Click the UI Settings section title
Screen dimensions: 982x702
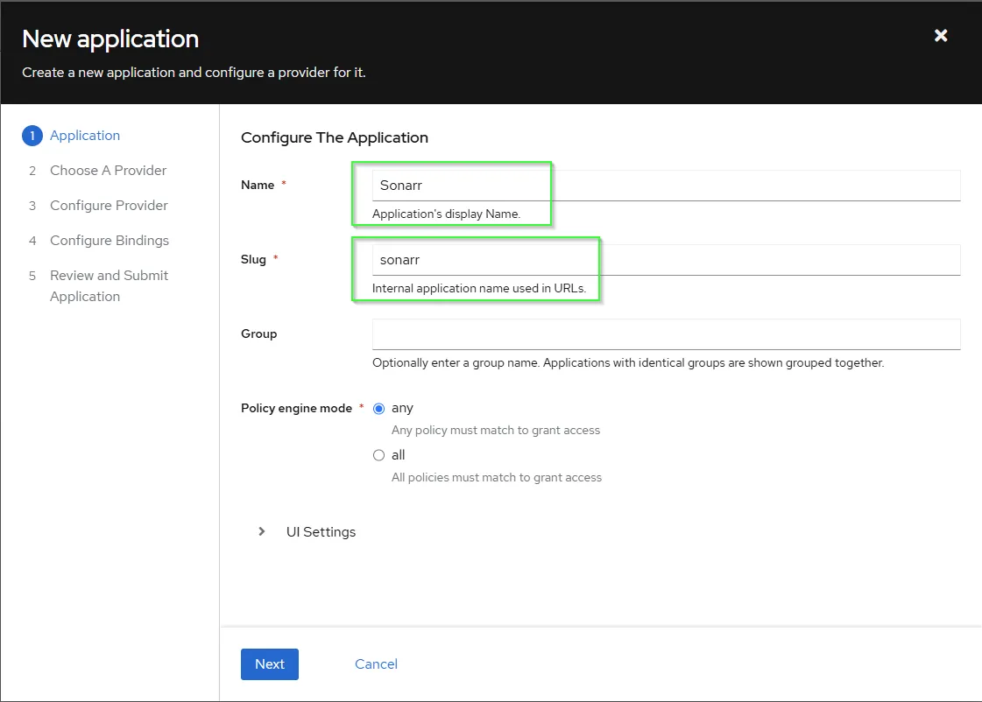321,532
